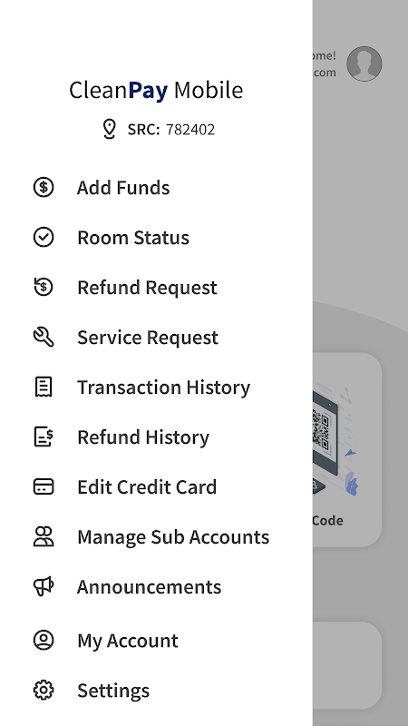The height and width of the screenshot is (726, 408).
Task: Open Manage Sub Accounts
Action: click(x=156, y=537)
